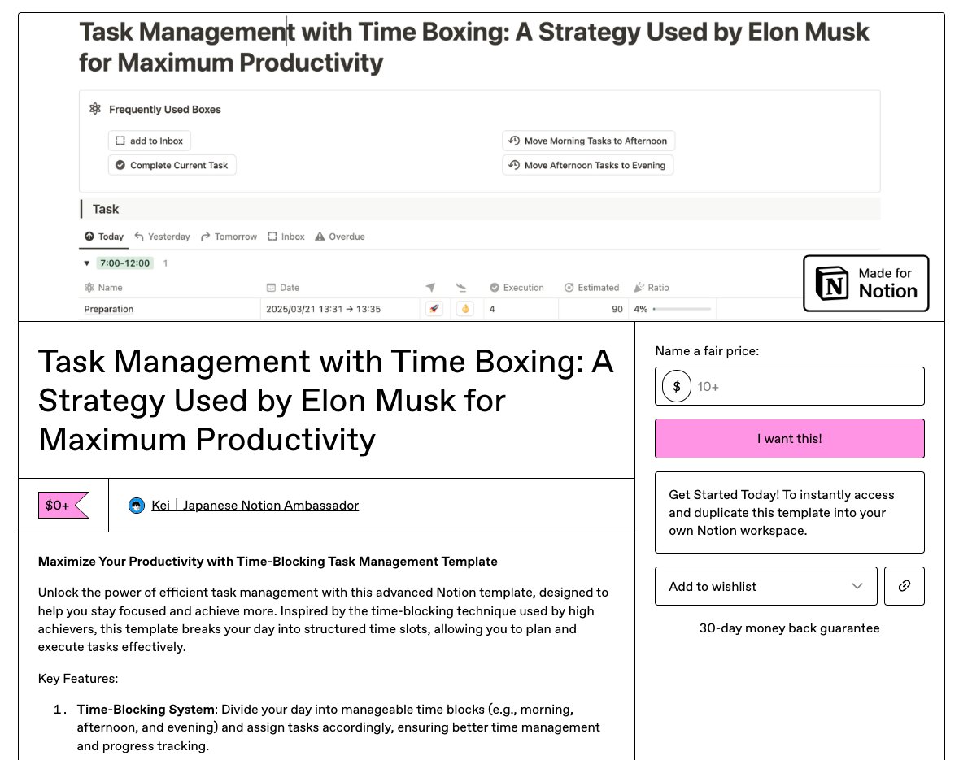Click the Task section heading

point(105,209)
